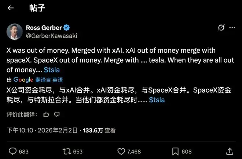Like the post with heart icon
Viewport: 242px width, 159px height.
tap(121, 151)
